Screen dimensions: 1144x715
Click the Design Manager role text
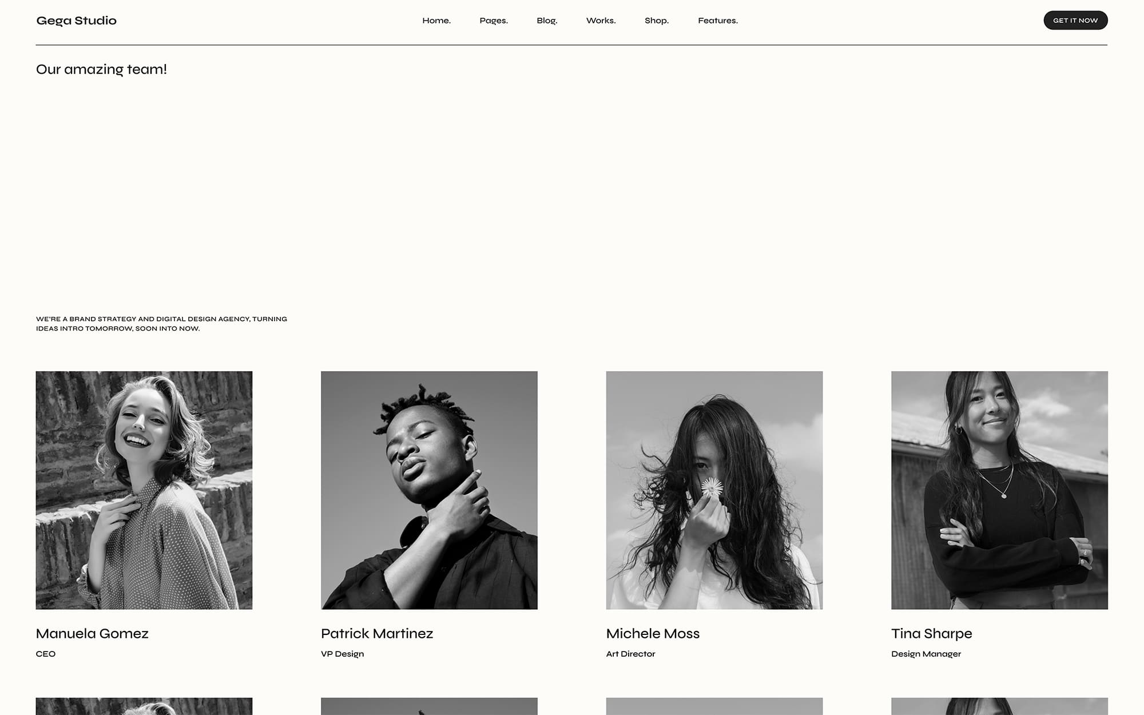click(926, 654)
